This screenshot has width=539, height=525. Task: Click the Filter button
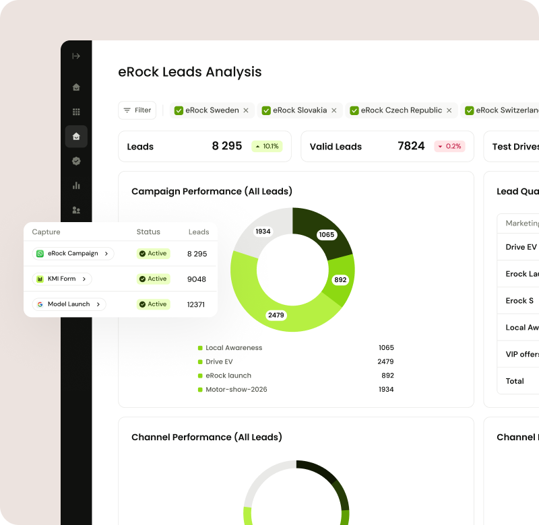coord(137,110)
